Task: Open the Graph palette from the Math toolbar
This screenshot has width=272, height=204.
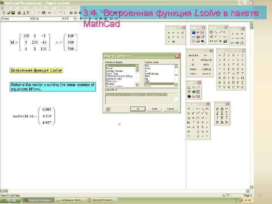Action: click(198, 32)
